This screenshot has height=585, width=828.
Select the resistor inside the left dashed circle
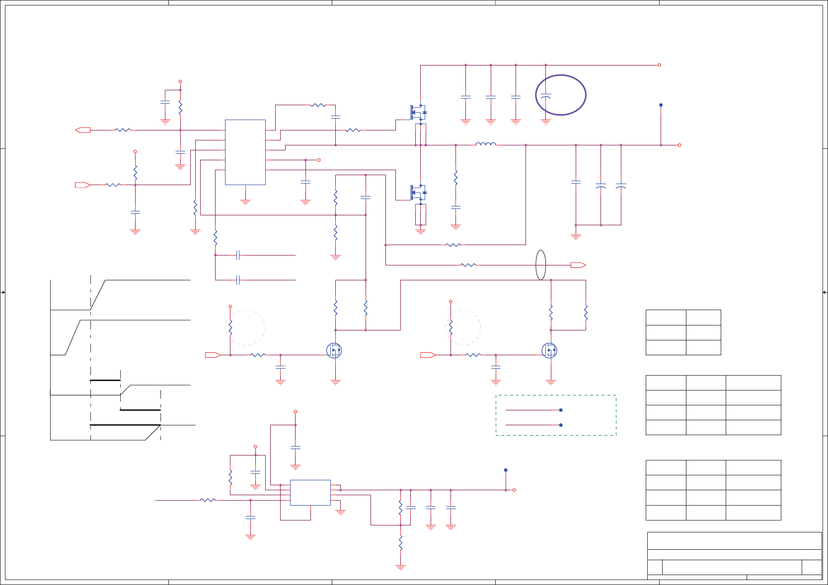(230, 327)
